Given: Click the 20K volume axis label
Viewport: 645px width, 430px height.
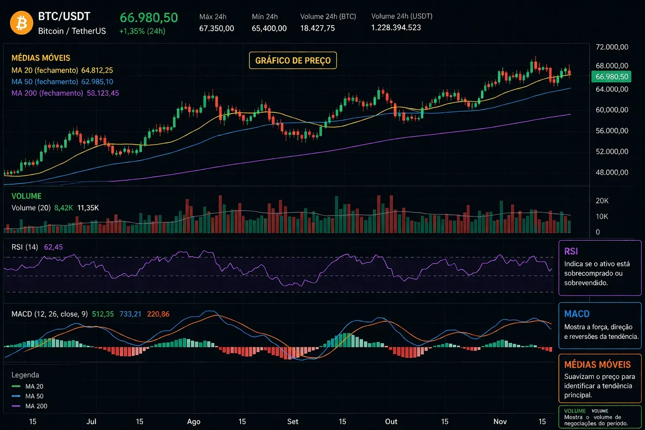Looking at the screenshot, I should (602, 201).
